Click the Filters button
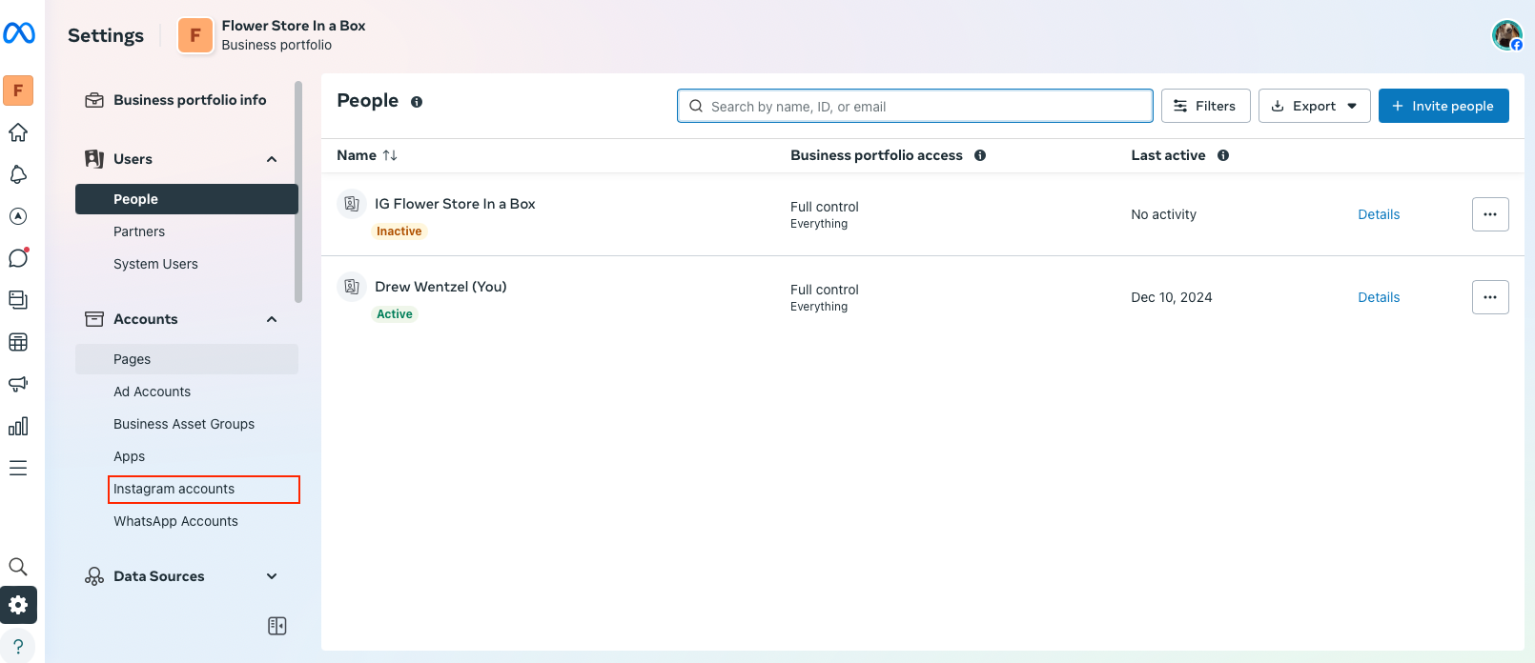The height and width of the screenshot is (663, 1535). (x=1206, y=106)
